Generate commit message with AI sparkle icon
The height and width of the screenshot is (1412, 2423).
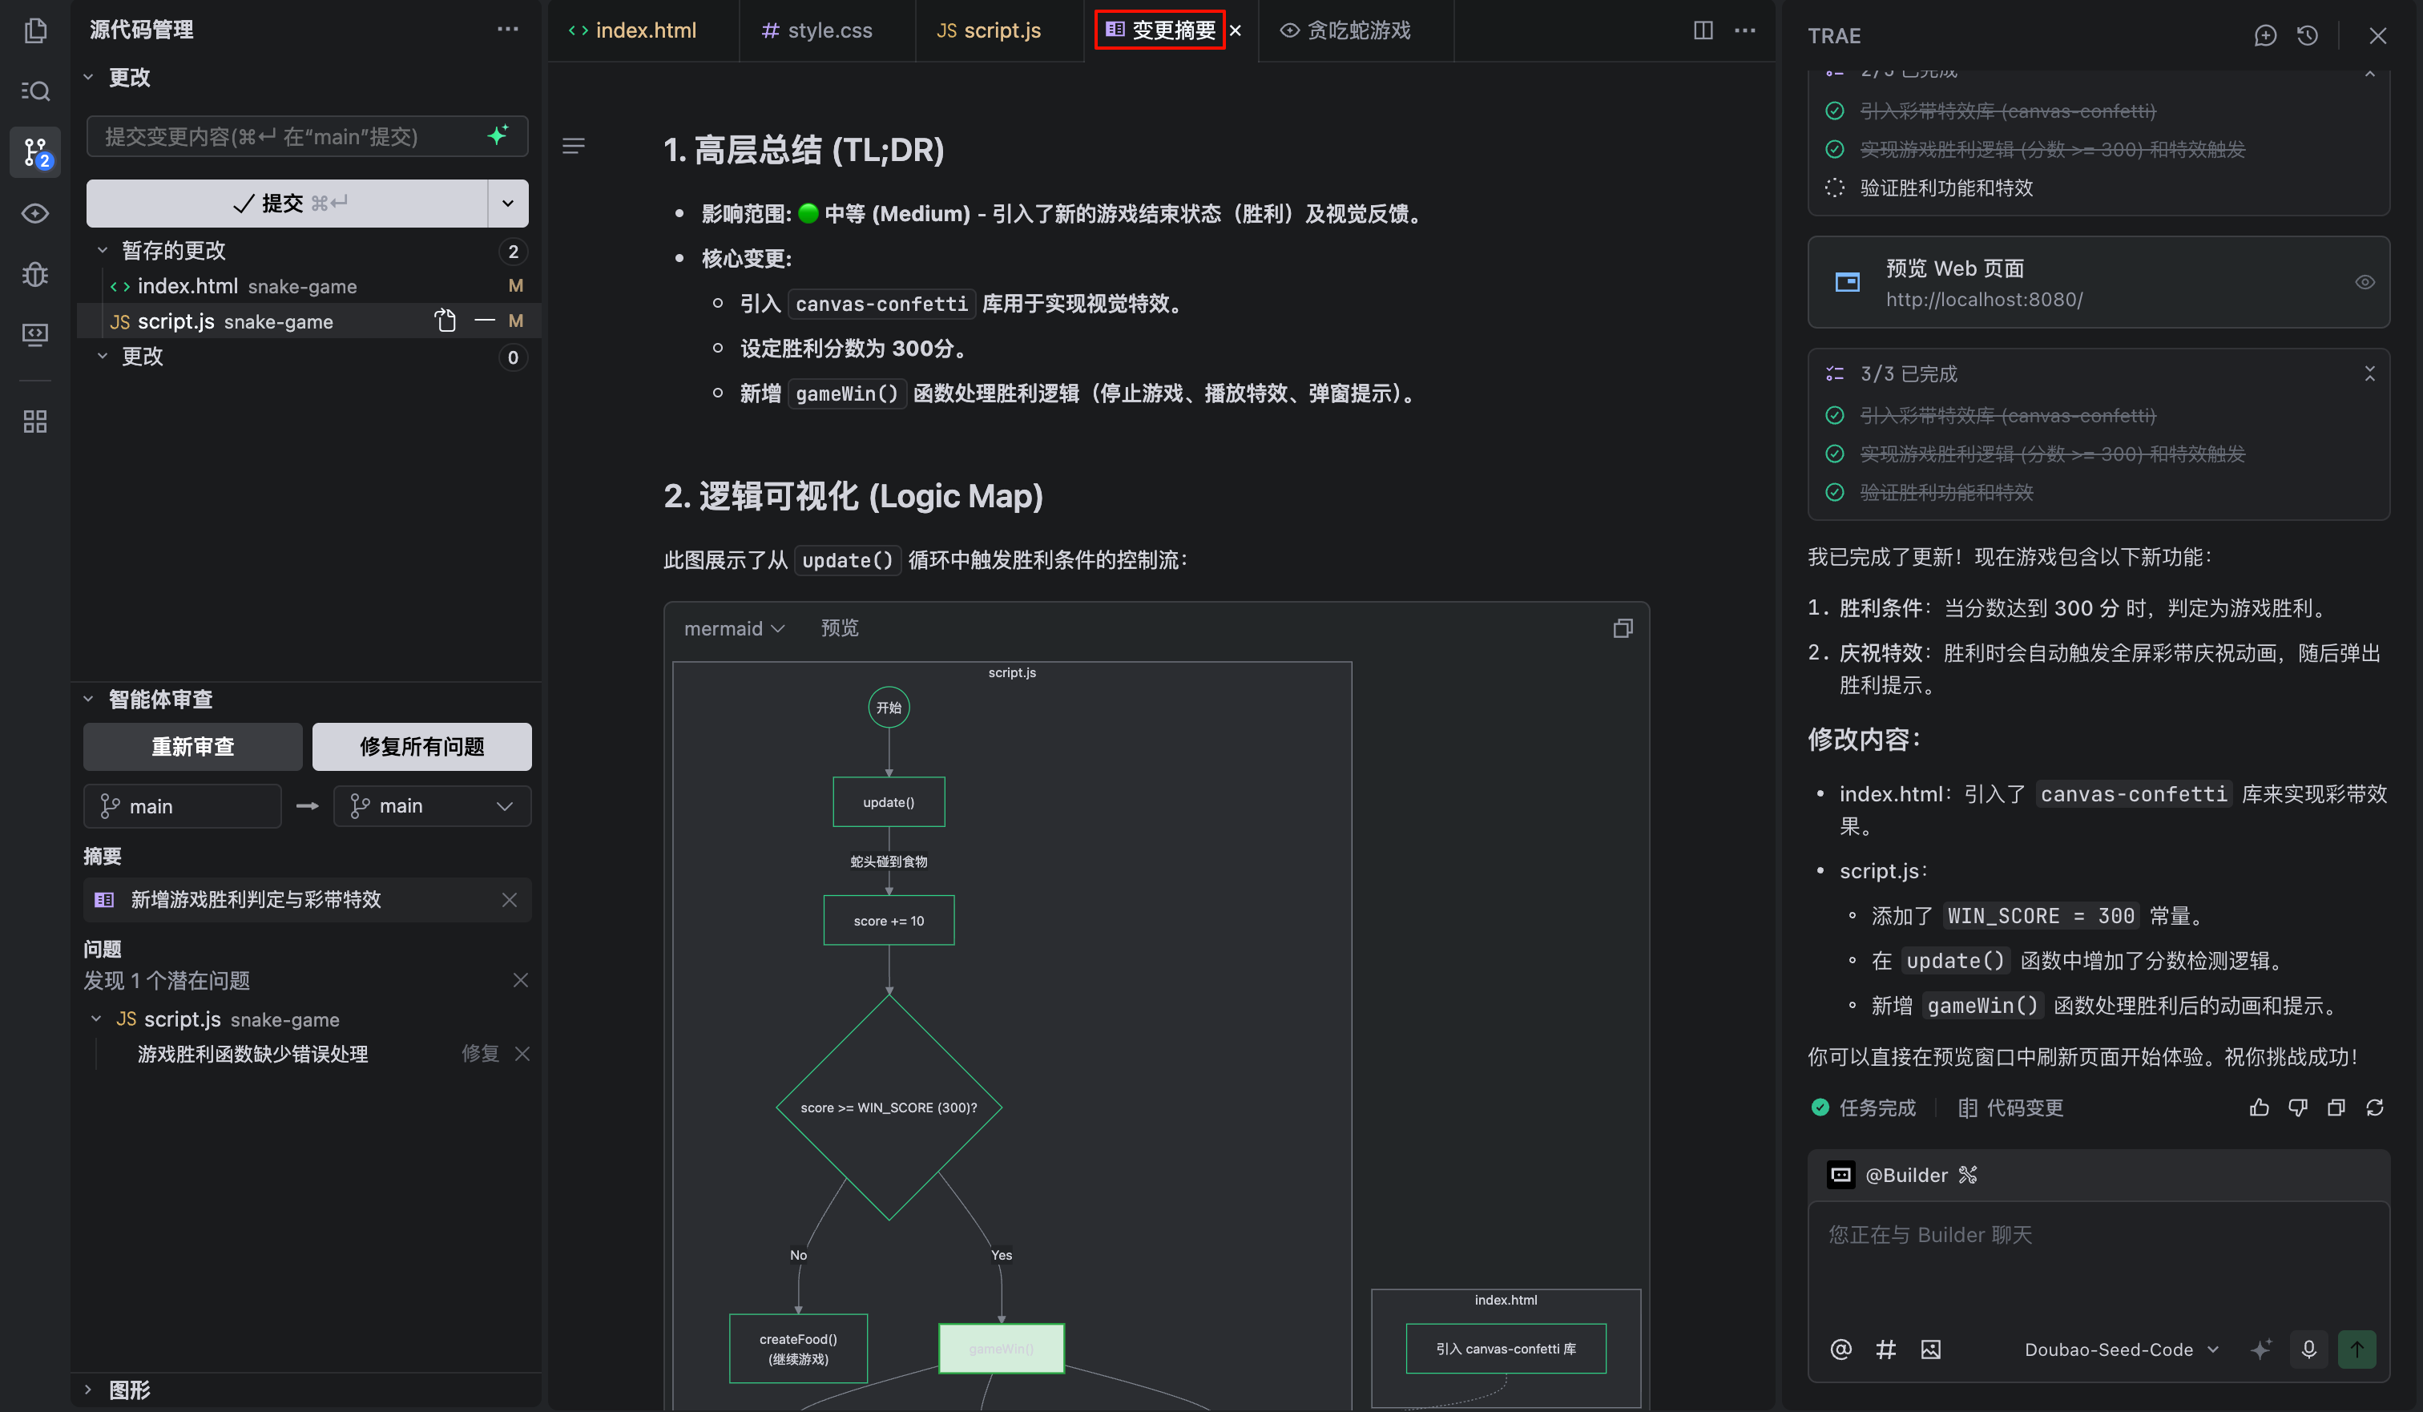(x=498, y=135)
